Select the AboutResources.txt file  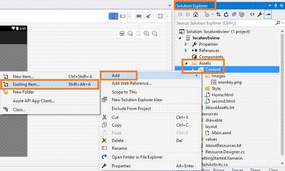pos(223,146)
